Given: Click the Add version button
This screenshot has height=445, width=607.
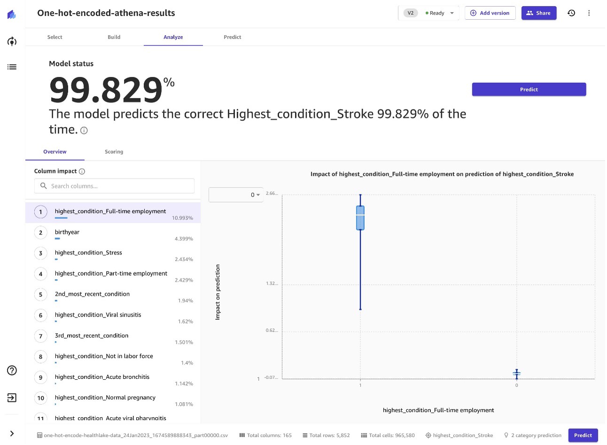Looking at the screenshot, I should point(490,13).
